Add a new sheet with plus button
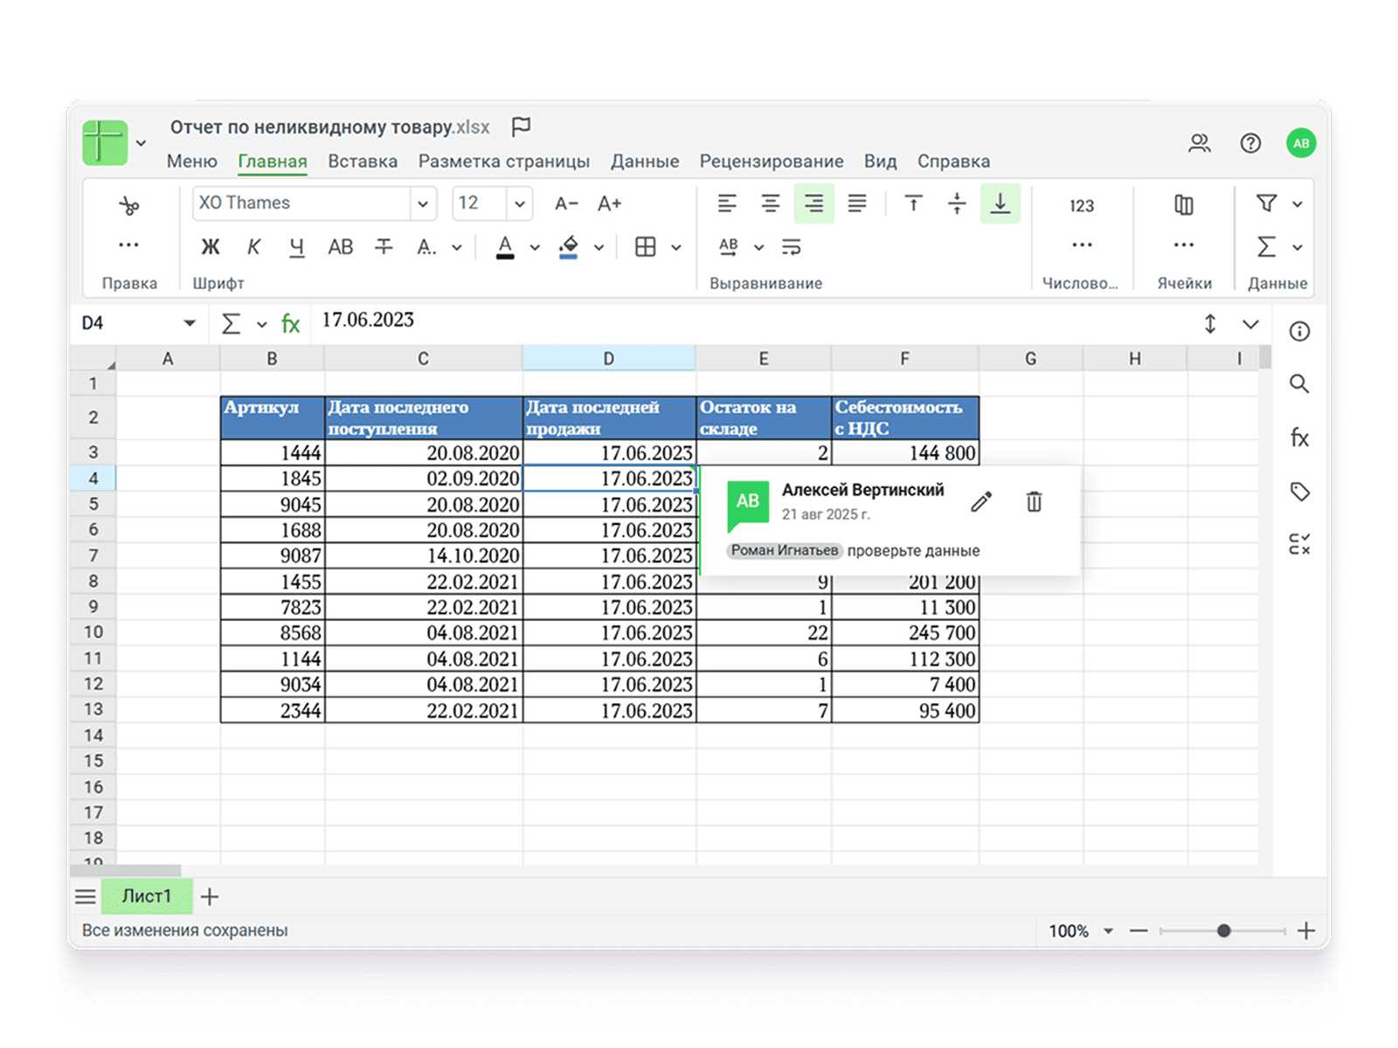This screenshot has height=1048, width=1398. [x=210, y=896]
